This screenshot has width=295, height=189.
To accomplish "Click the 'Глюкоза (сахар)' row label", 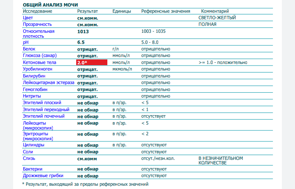I will (x=40, y=56).
